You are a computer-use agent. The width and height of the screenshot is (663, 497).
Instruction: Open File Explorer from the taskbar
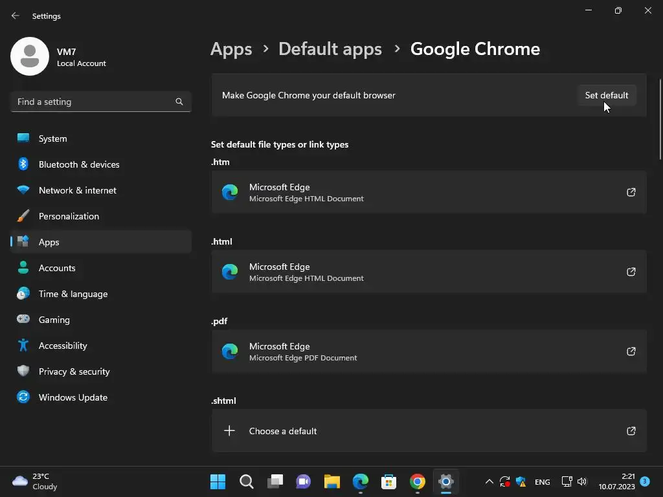(x=332, y=481)
